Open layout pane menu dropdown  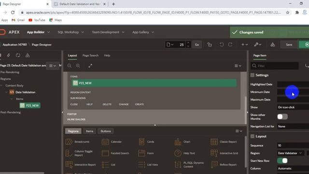[x=238, y=66]
